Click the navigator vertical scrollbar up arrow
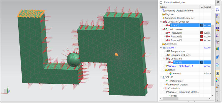 [x=212, y=10]
